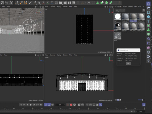Select the highlighted metal_dPS2 material

tap(133, 16)
